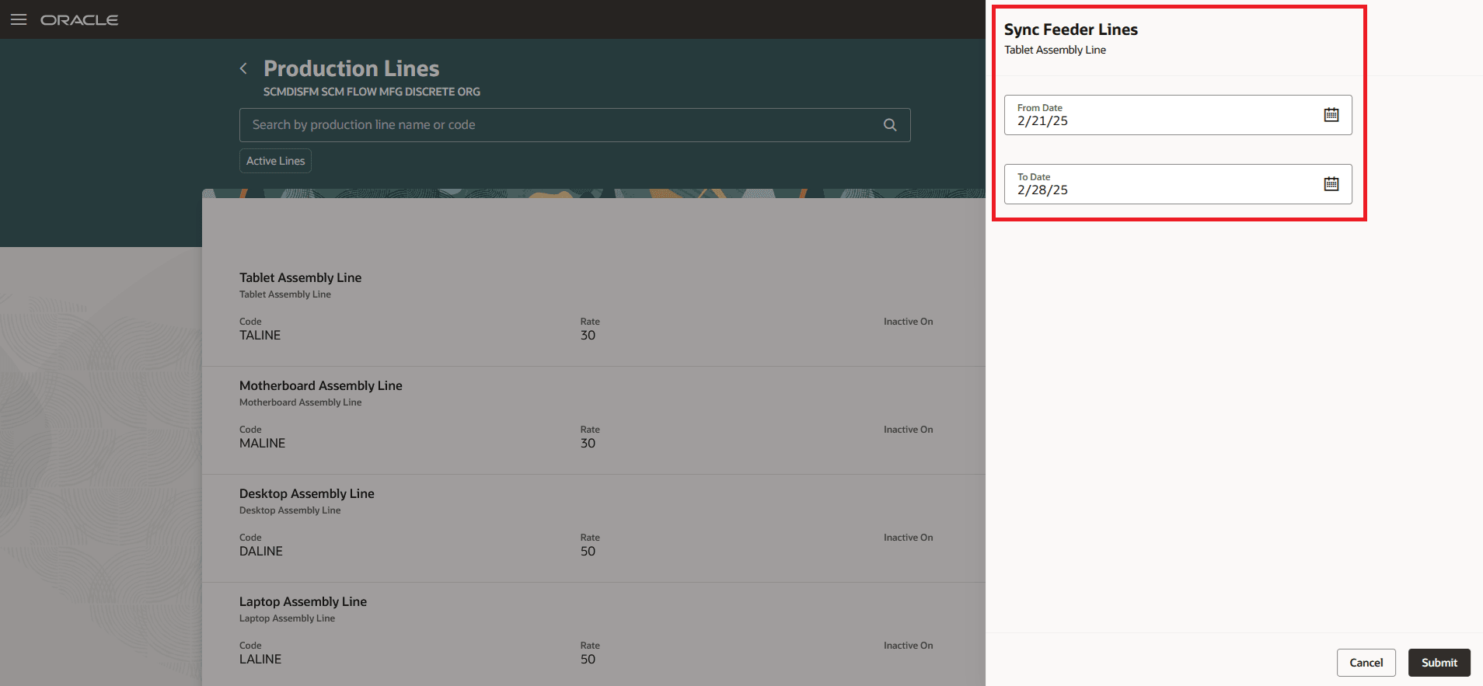
Task: Click rate value 50 for Laptop Assembly Line
Action: 588,660
